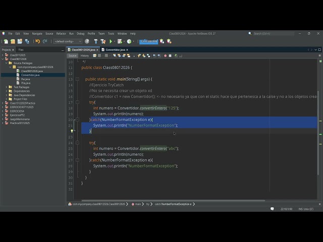This screenshot has height=242, width=323.
Task: Click the Find Next Occurrence icon
Action: (124, 55)
